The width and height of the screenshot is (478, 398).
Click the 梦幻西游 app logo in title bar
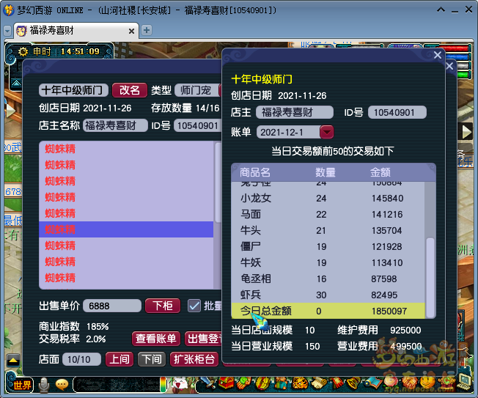(x=9, y=10)
